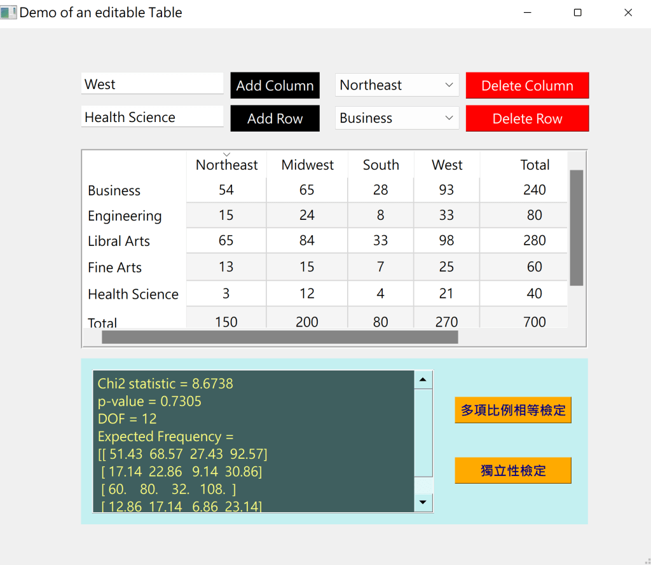Click the table's horizontal scrollbar handle
Image resolution: width=651 pixels, height=565 pixels.
(x=280, y=337)
